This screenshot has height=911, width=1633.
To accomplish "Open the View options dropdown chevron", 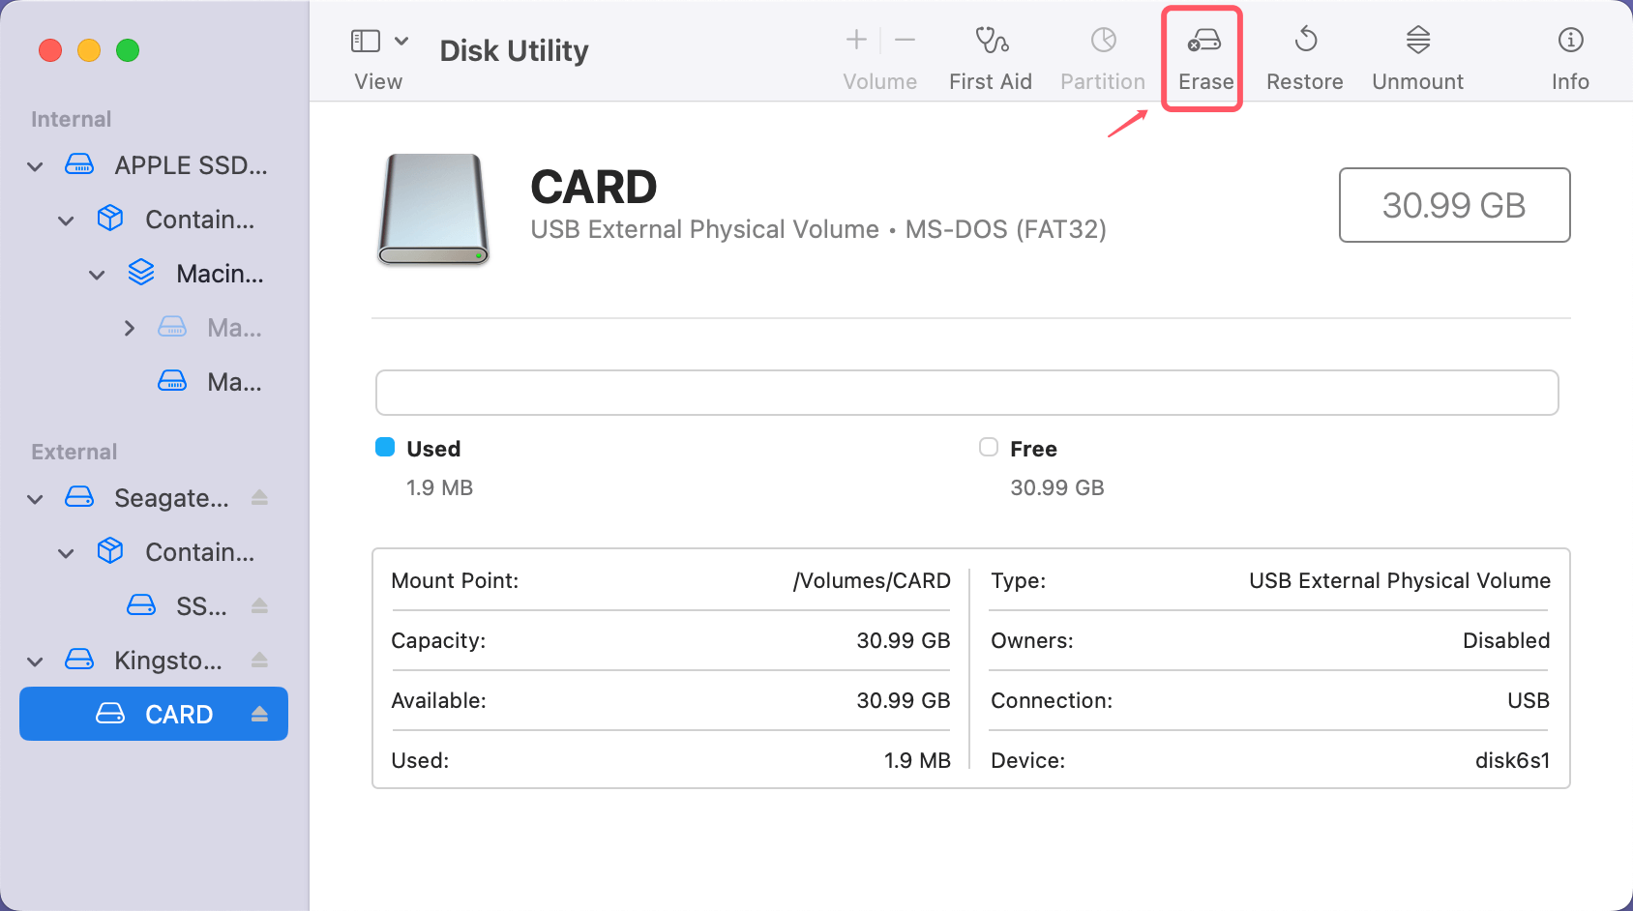I will point(403,41).
